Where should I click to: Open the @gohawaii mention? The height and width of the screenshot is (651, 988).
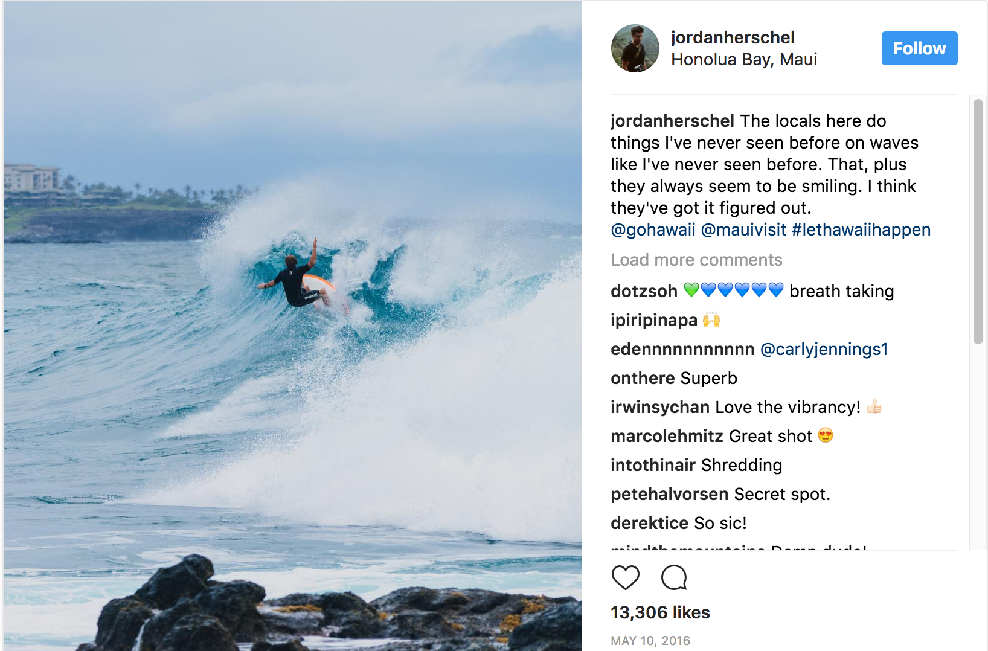(653, 229)
